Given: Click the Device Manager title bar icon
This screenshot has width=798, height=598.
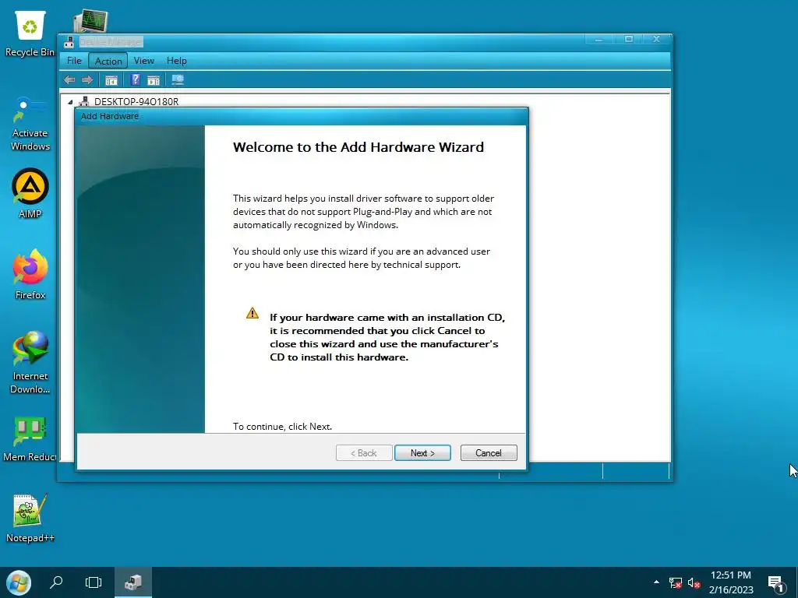Looking at the screenshot, I should [x=69, y=42].
